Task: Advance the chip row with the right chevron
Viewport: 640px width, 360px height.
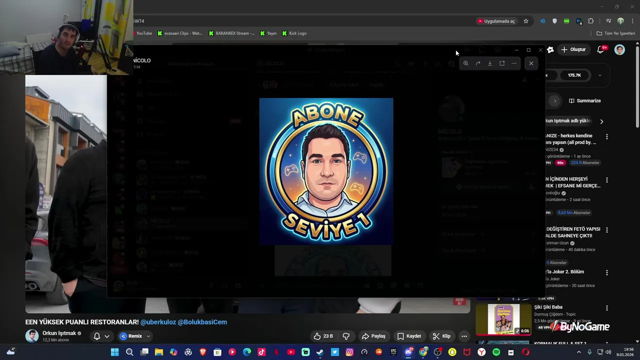Action: coord(601,121)
